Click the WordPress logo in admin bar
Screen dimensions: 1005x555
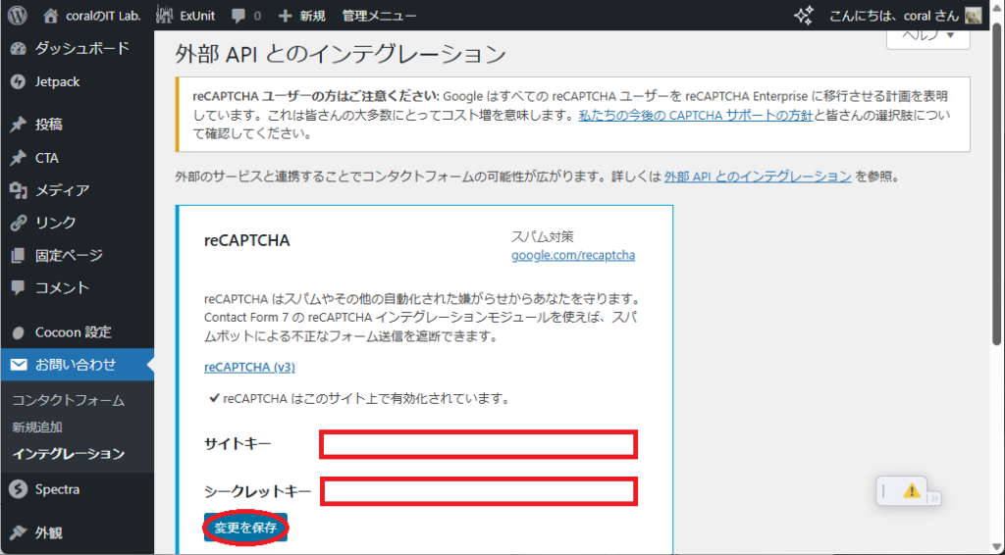[x=18, y=16]
